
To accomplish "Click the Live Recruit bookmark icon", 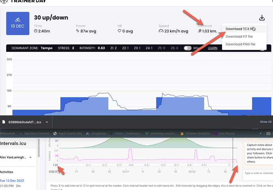I will pyautogui.click(x=215, y=133).
